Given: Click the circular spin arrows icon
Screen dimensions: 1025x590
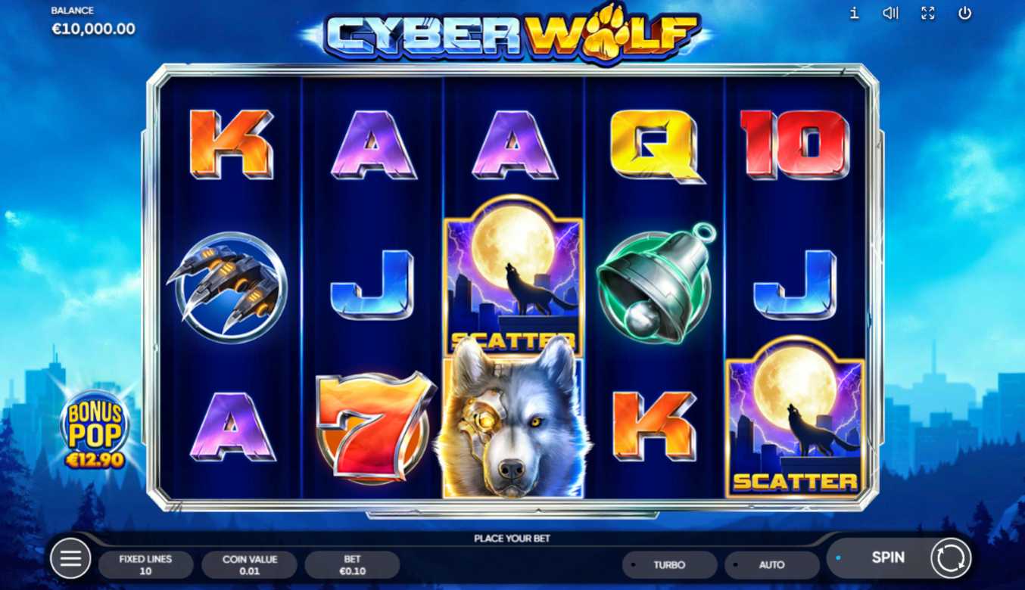Looking at the screenshot, I should click(949, 559).
